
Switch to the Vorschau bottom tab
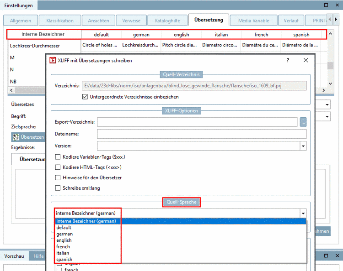[14, 256]
